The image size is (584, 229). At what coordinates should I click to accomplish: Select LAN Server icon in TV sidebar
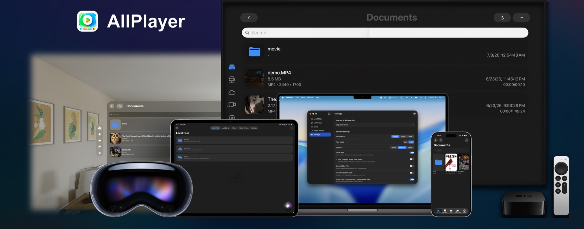[232, 79]
